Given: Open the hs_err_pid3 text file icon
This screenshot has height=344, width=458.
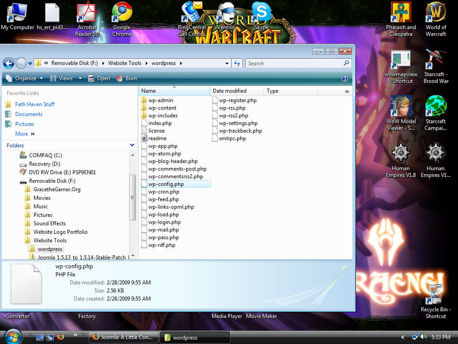Looking at the screenshot, I should [x=52, y=16].
